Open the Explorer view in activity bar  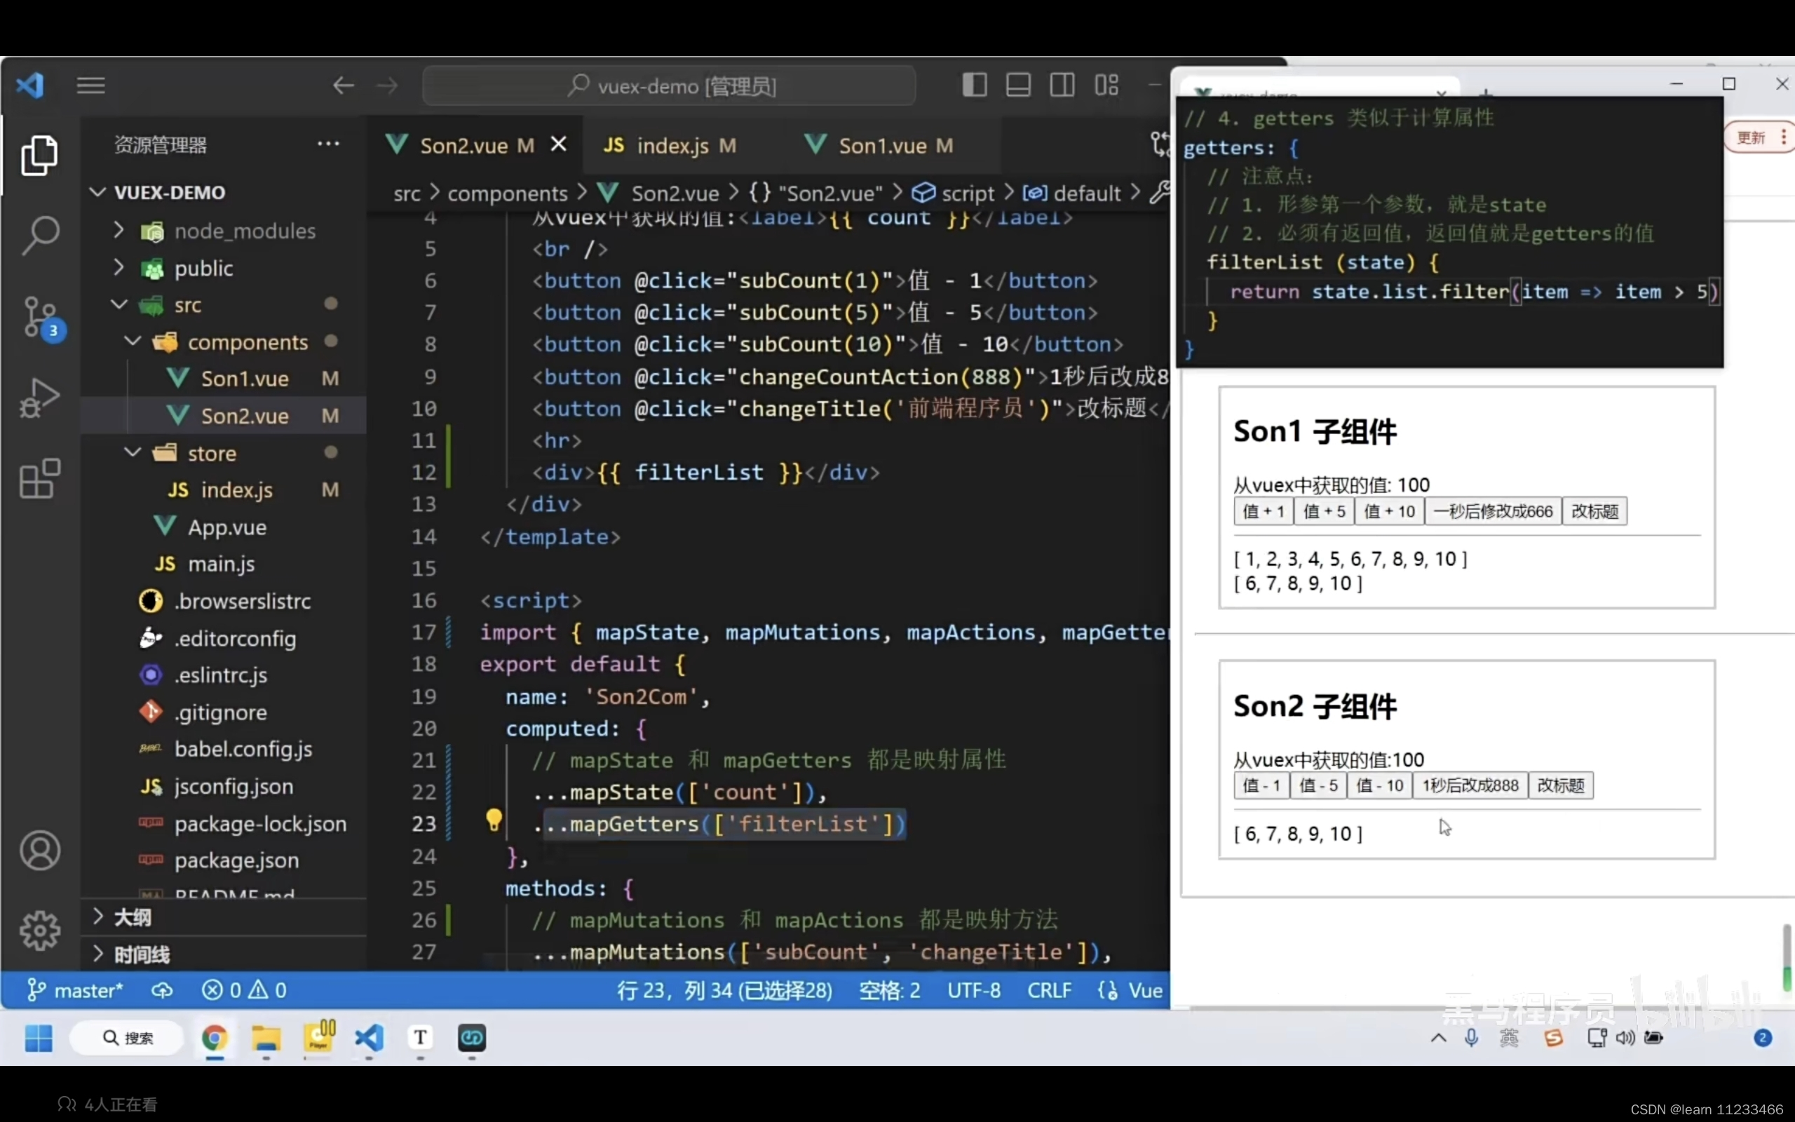(39, 155)
